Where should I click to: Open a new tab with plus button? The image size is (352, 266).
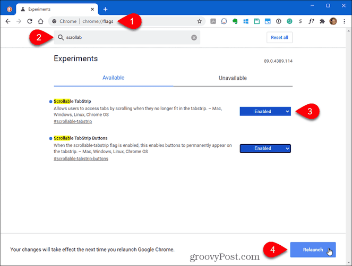point(105,9)
